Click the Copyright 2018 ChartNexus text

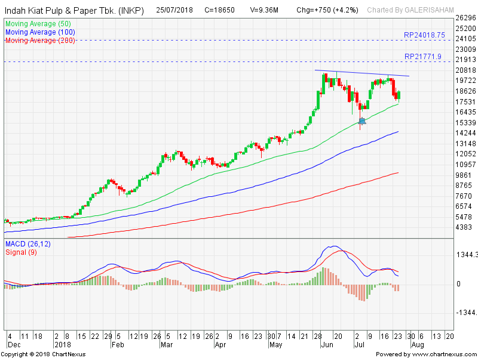[43, 354]
